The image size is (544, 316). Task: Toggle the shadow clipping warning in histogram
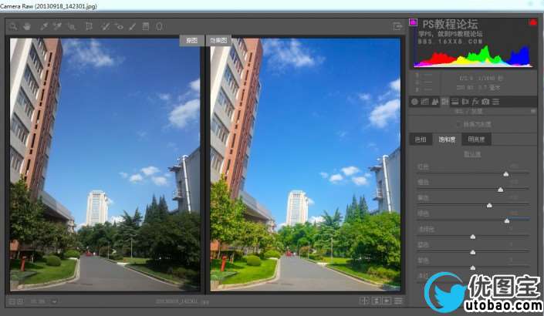tap(413, 22)
